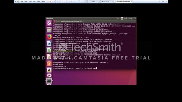Pause the virtual machine with pause button
This screenshot has width=182, height=102.
tap(48, 1)
